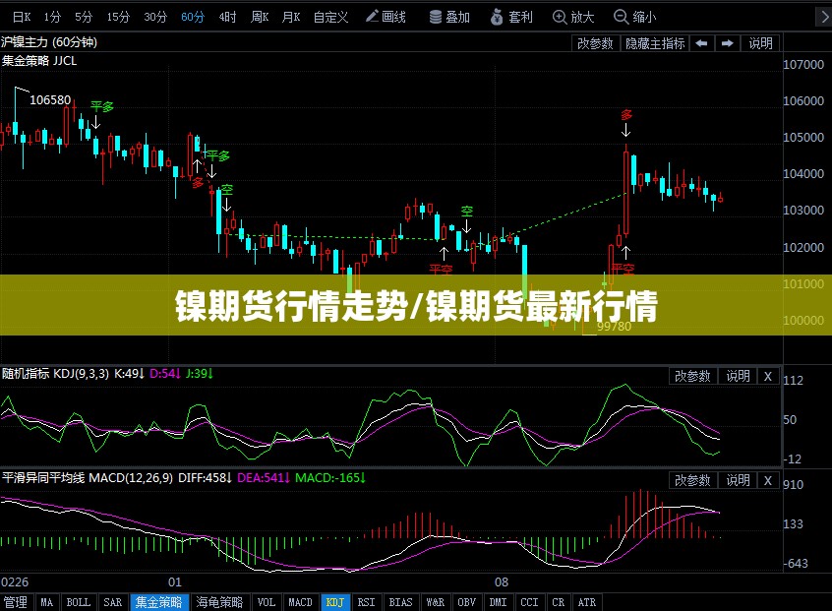This screenshot has height=611, width=832.
Task: Zoom out with 缩小 magnifier
Action: 634,17
